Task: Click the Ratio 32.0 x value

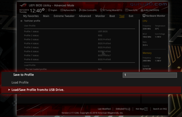Action: pyautogui.click(x=145, y=45)
